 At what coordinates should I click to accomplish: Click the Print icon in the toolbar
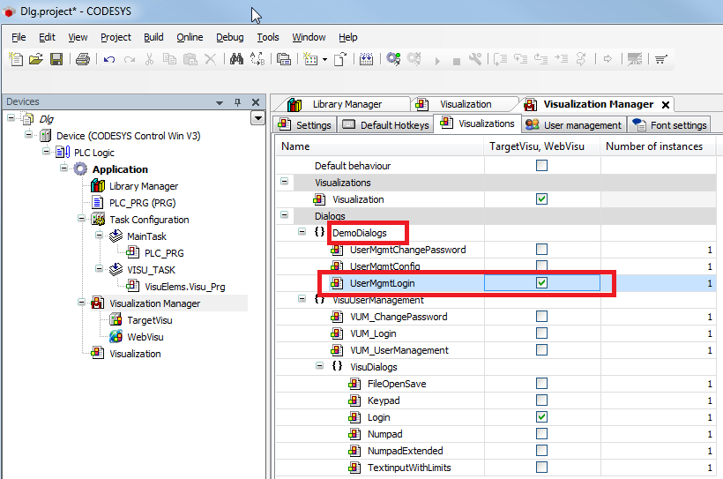(x=82, y=59)
